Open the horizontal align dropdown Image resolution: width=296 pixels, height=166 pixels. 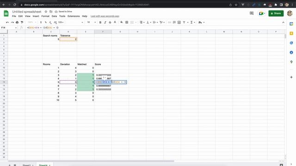[x=142, y=23]
